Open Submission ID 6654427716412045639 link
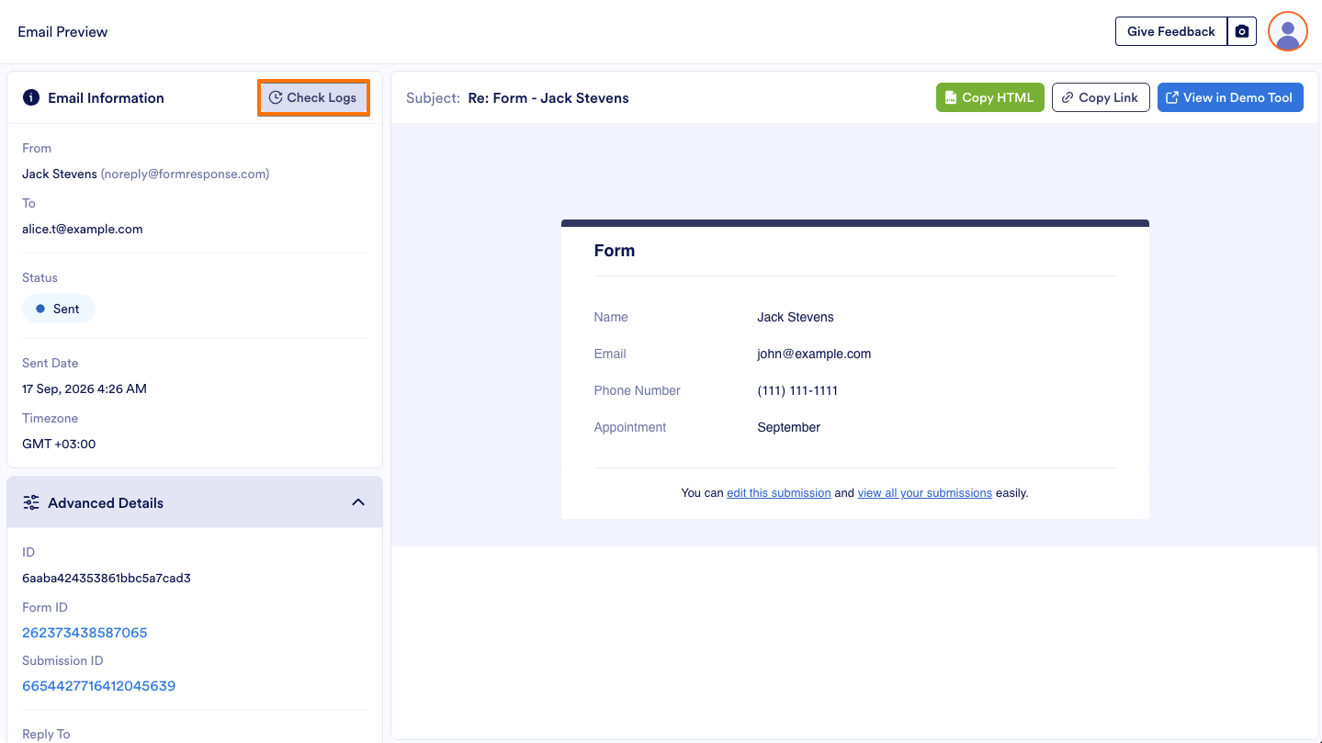The image size is (1322, 743). (98, 686)
